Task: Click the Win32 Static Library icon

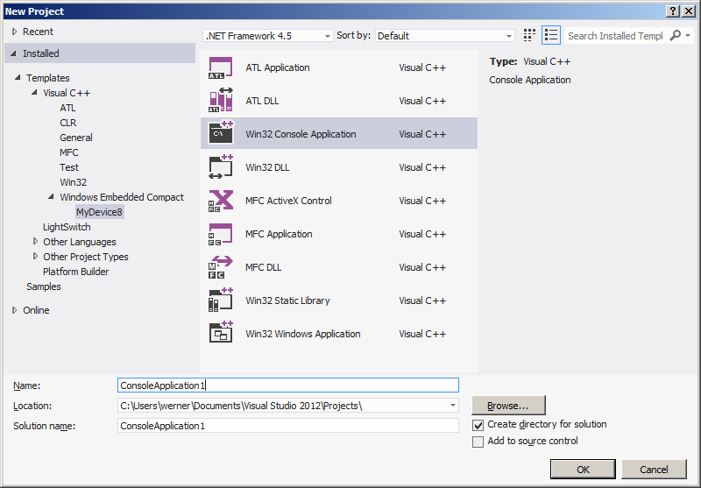Action: [x=221, y=301]
